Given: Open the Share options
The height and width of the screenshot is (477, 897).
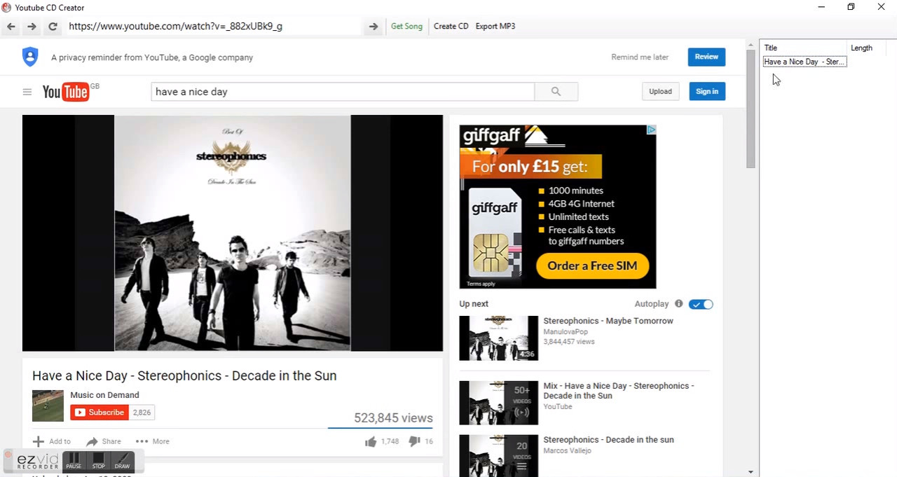Looking at the screenshot, I should (x=104, y=441).
